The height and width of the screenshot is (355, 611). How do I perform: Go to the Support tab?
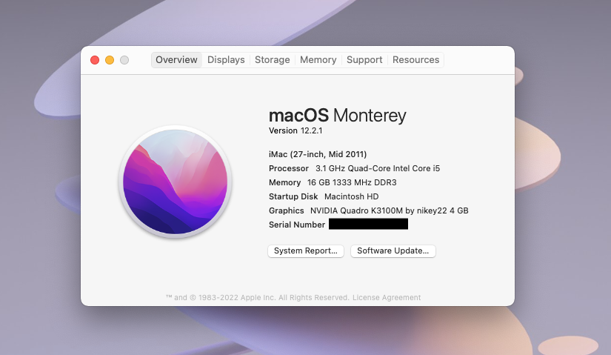(x=364, y=60)
